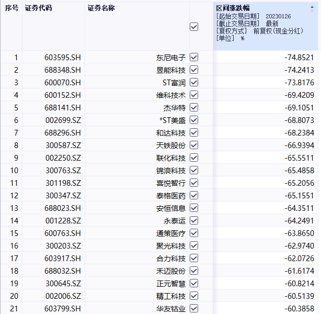321x314 pixels.
Task: Click stock name 聚光科技
Action: tap(171, 246)
